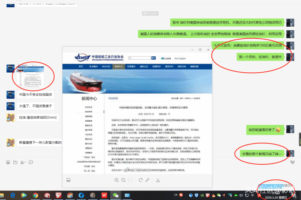Click the scissors screenshot tool icon

22,163
